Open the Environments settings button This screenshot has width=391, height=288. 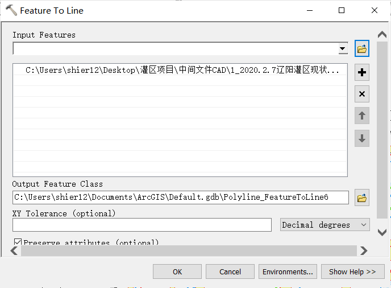coord(288,271)
